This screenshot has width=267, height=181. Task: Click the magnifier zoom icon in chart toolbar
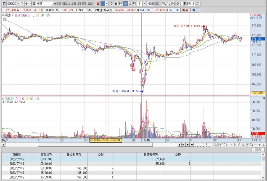pos(251,145)
